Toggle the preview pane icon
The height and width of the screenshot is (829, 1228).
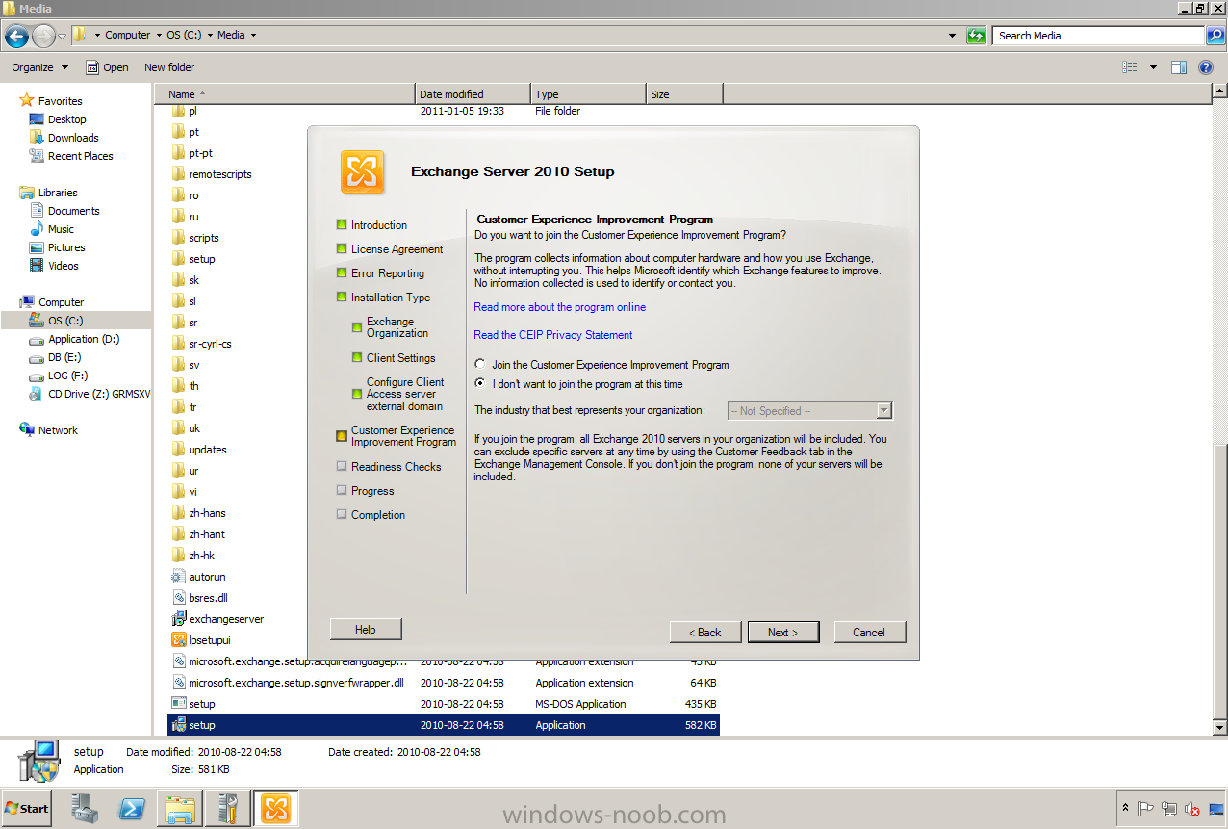pos(1179,67)
